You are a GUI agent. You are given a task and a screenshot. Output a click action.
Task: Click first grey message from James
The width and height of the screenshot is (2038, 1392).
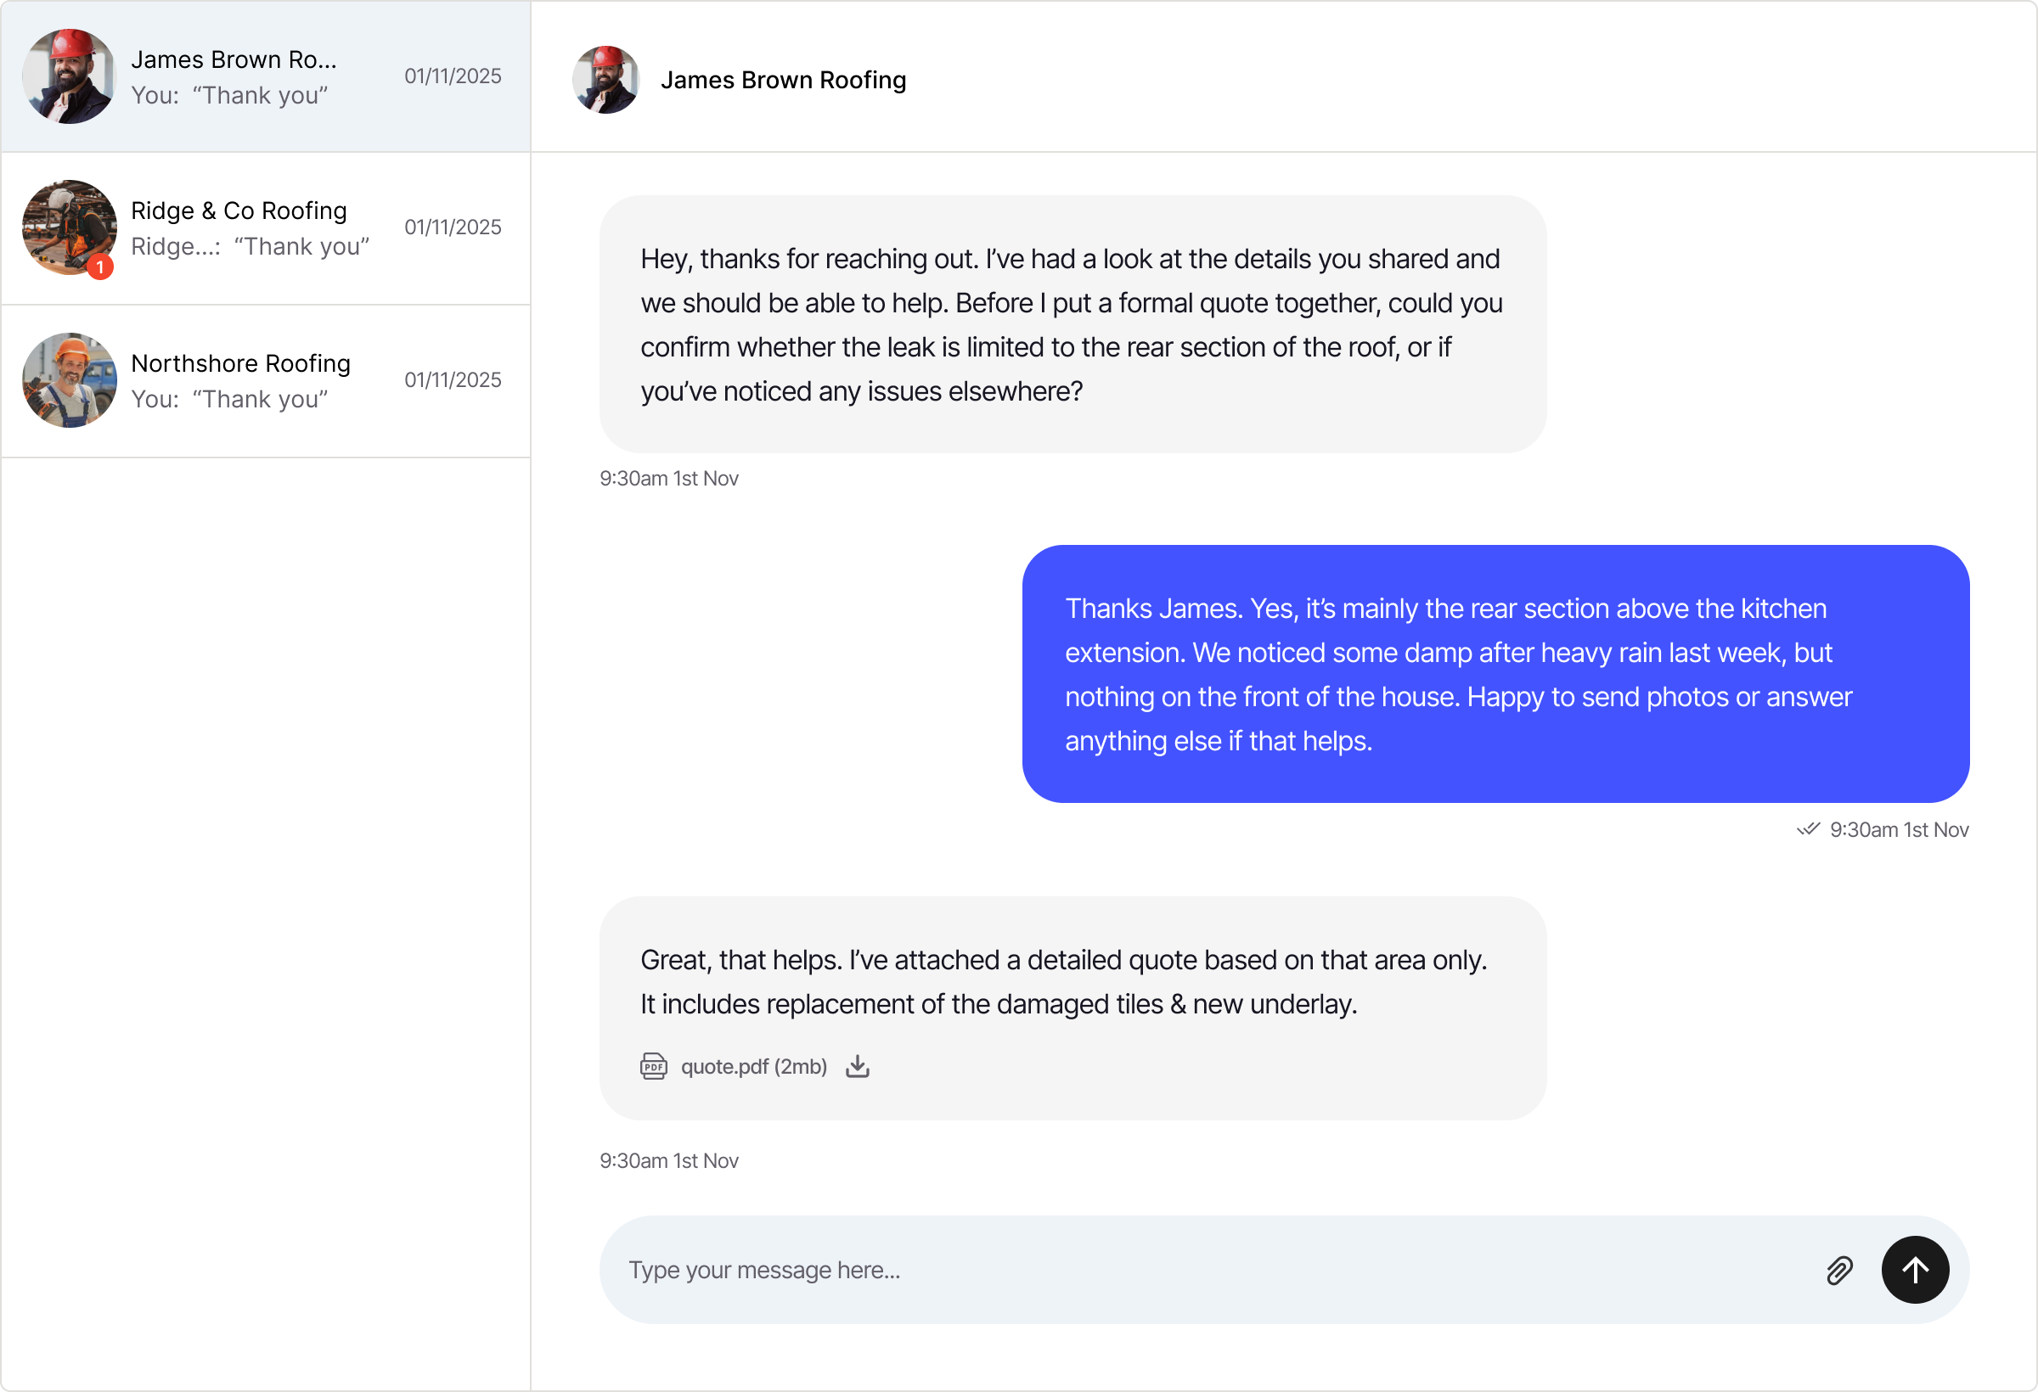coord(1072,324)
